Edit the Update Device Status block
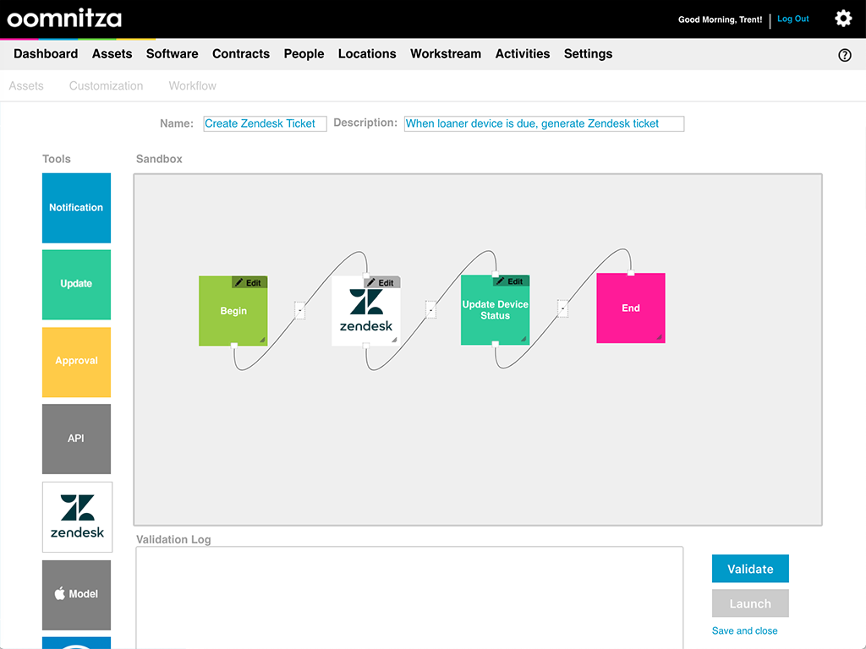Viewport: 866px width, 649px height. 511,281
